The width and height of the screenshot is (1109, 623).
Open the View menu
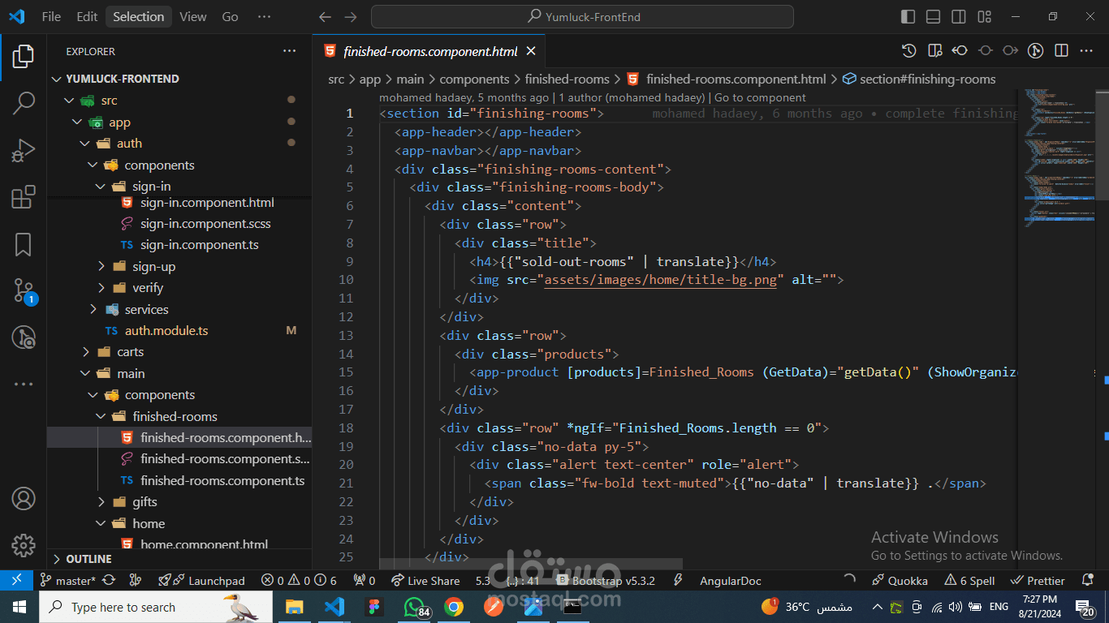193,16
